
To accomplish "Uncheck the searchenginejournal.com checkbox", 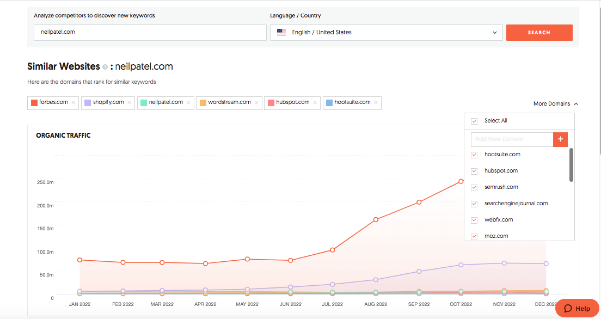I will [474, 204].
